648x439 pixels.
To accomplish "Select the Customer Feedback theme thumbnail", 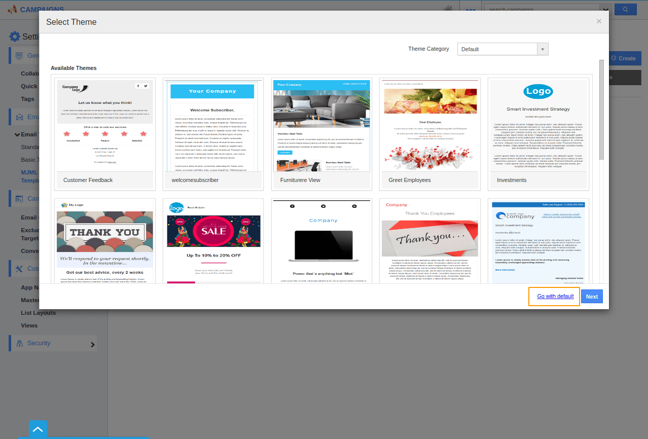I will (105, 134).
